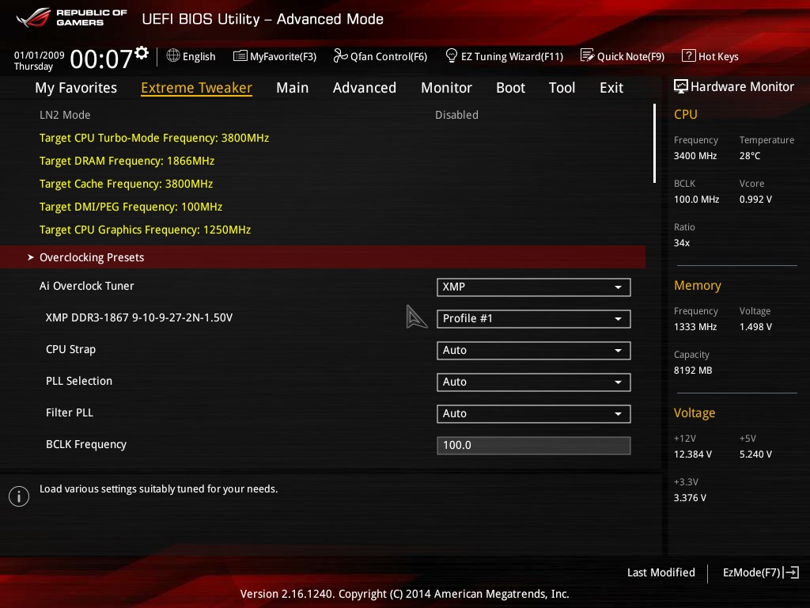Open the PLL Selection dropdown
The height and width of the screenshot is (608, 810).
[534, 382]
